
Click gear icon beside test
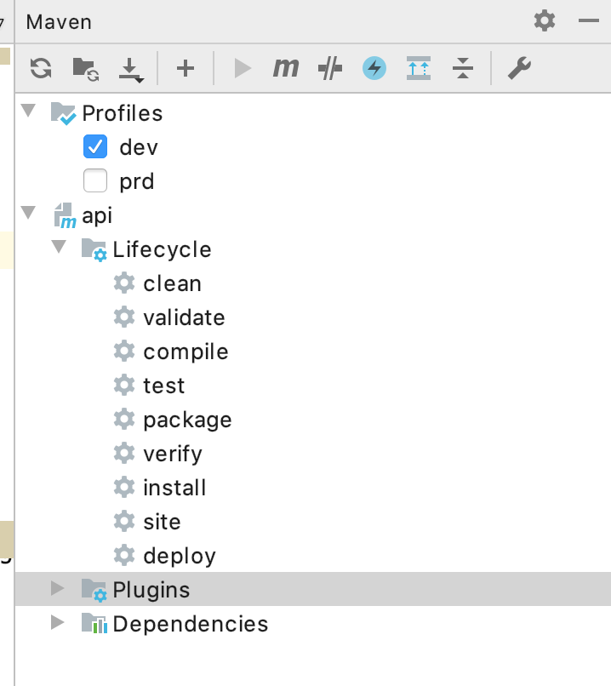pyautogui.click(x=124, y=385)
